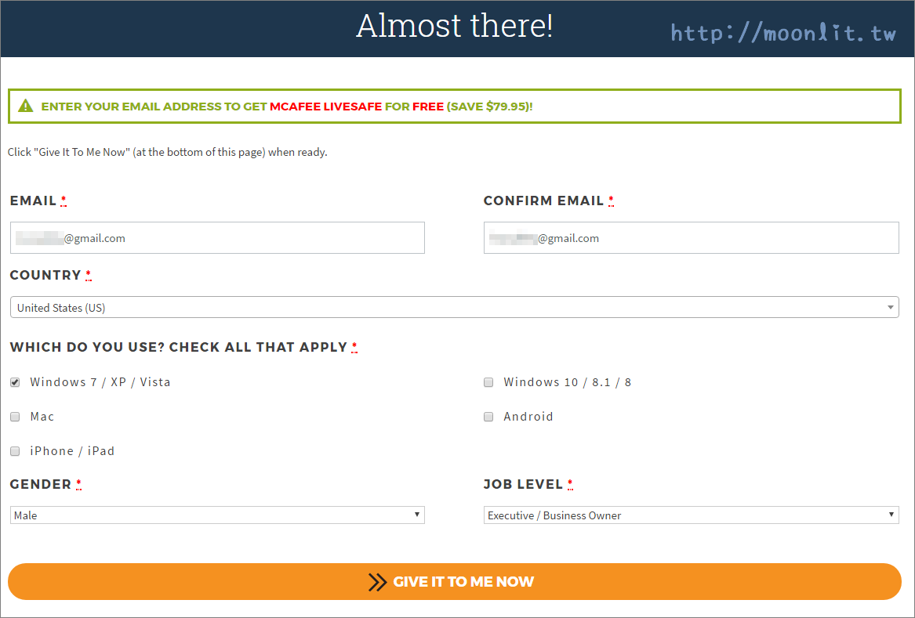Uncheck the Windows 7 / XP / Vista checkbox

point(15,383)
